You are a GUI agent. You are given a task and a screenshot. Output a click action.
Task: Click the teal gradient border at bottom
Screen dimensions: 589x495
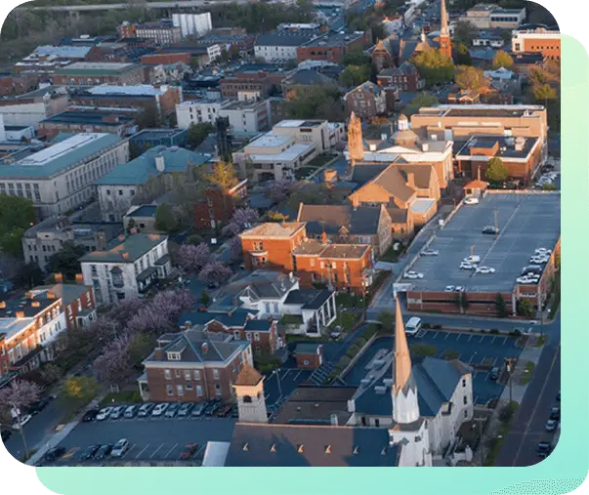(293, 480)
